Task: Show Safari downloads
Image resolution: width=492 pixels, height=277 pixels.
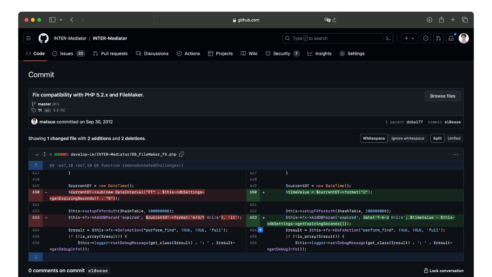Action: pyautogui.click(x=429, y=20)
